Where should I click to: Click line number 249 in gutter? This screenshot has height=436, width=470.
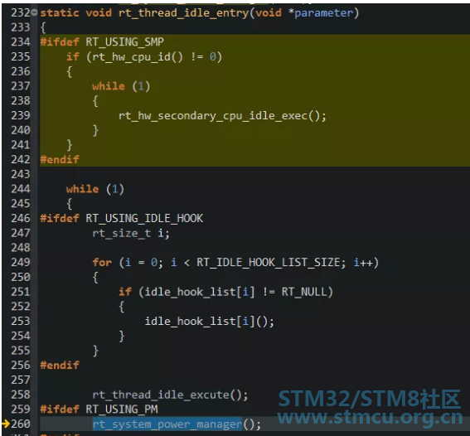(21, 263)
